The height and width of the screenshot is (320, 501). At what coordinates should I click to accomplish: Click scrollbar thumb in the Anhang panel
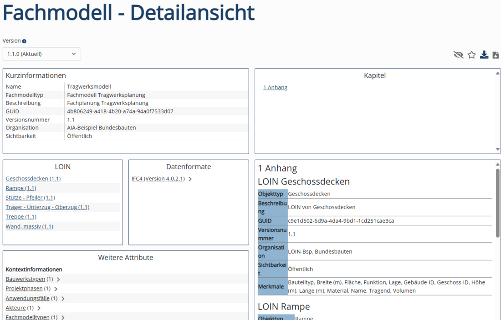point(497,203)
